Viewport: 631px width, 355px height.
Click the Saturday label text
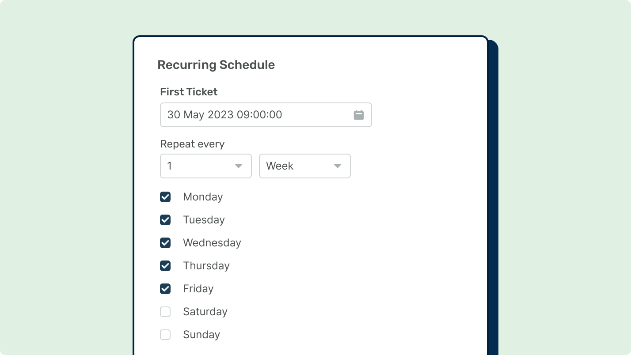tap(205, 312)
